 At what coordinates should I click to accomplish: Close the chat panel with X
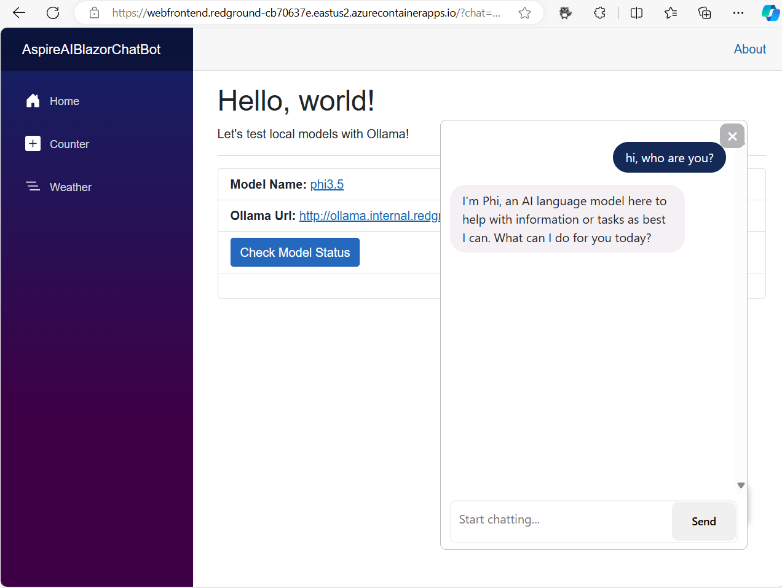coord(732,136)
